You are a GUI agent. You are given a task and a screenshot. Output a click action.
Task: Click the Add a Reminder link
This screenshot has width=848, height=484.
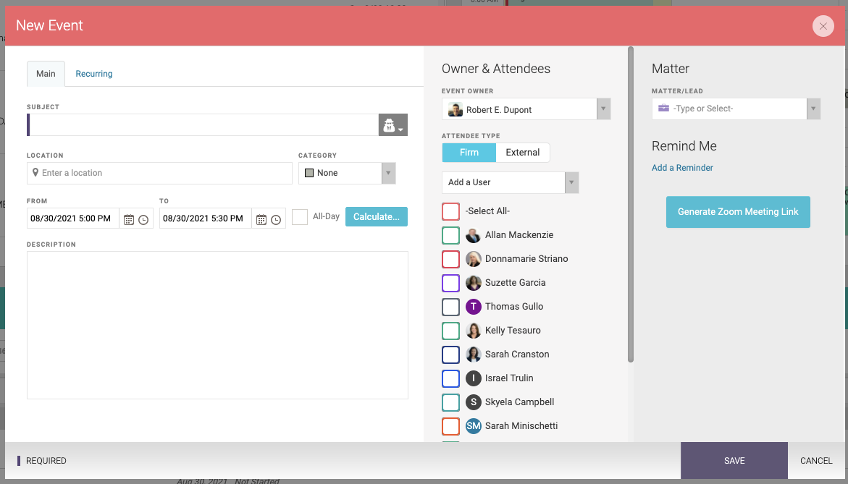click(x=682, y=167)
